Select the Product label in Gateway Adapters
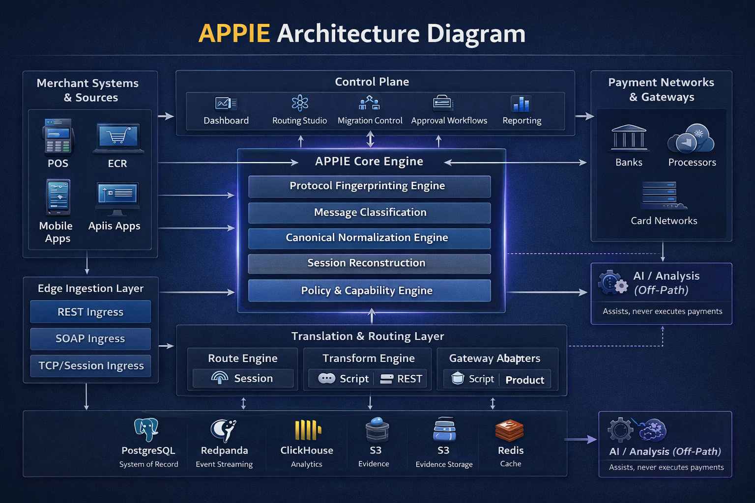This screenshot has width=755, height=503. coord(524,380)
